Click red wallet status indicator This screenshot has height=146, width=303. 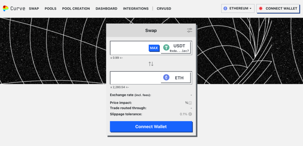pos(261,9)
